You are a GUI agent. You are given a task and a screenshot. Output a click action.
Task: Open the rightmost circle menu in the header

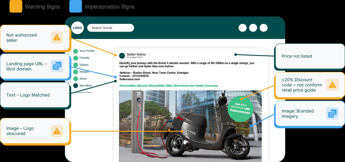point(263,28)
